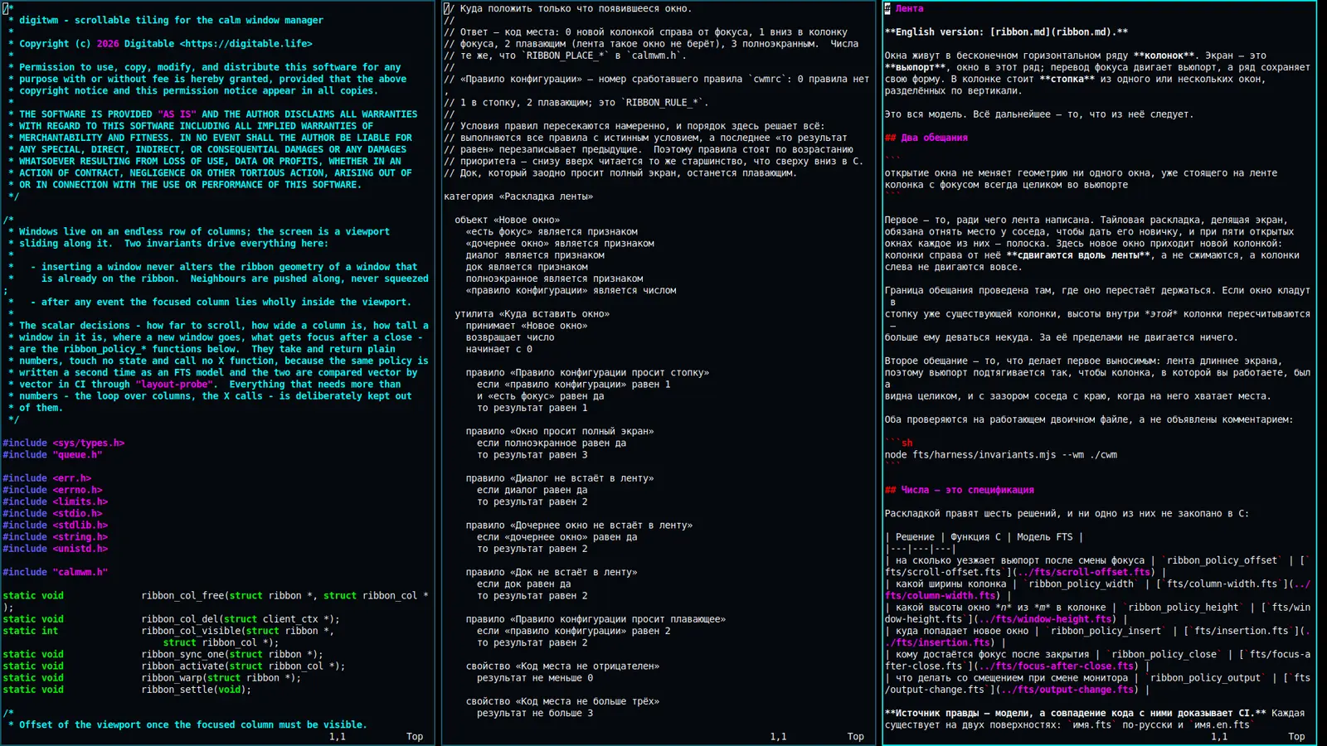Place cursor on '#include <sys/types.h>'

(64, 443)
